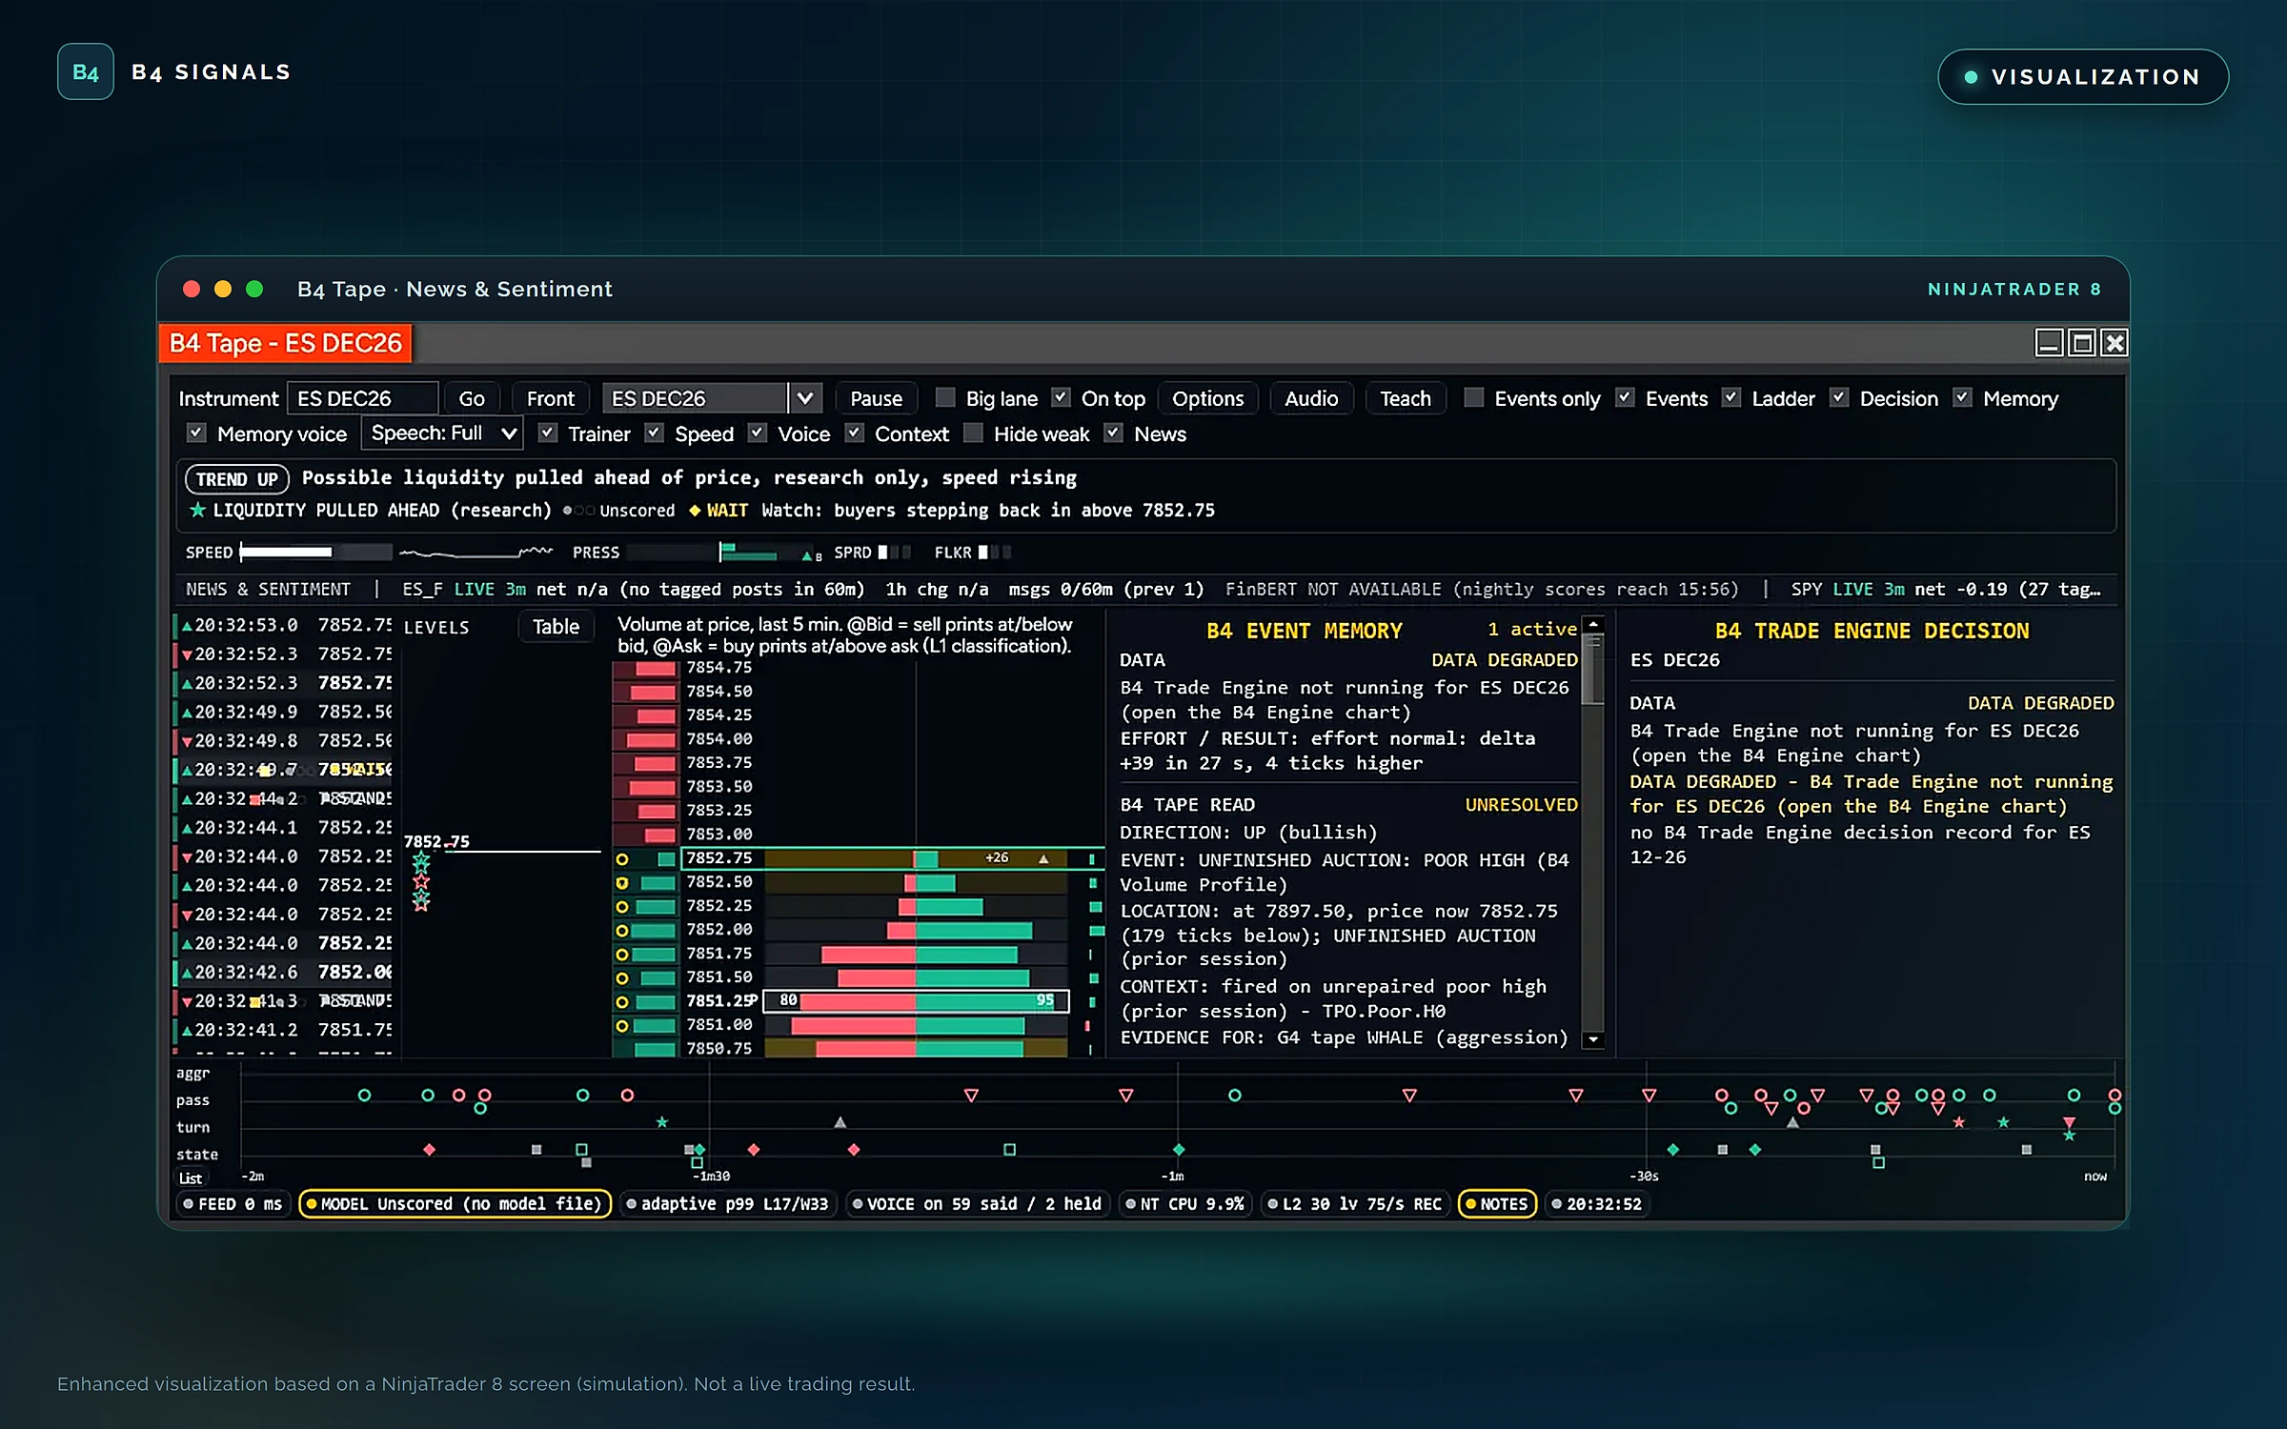This screenshot has height=1429, width=2287.
Task: Toggle the Trainer checkbox
Action: 547,433
